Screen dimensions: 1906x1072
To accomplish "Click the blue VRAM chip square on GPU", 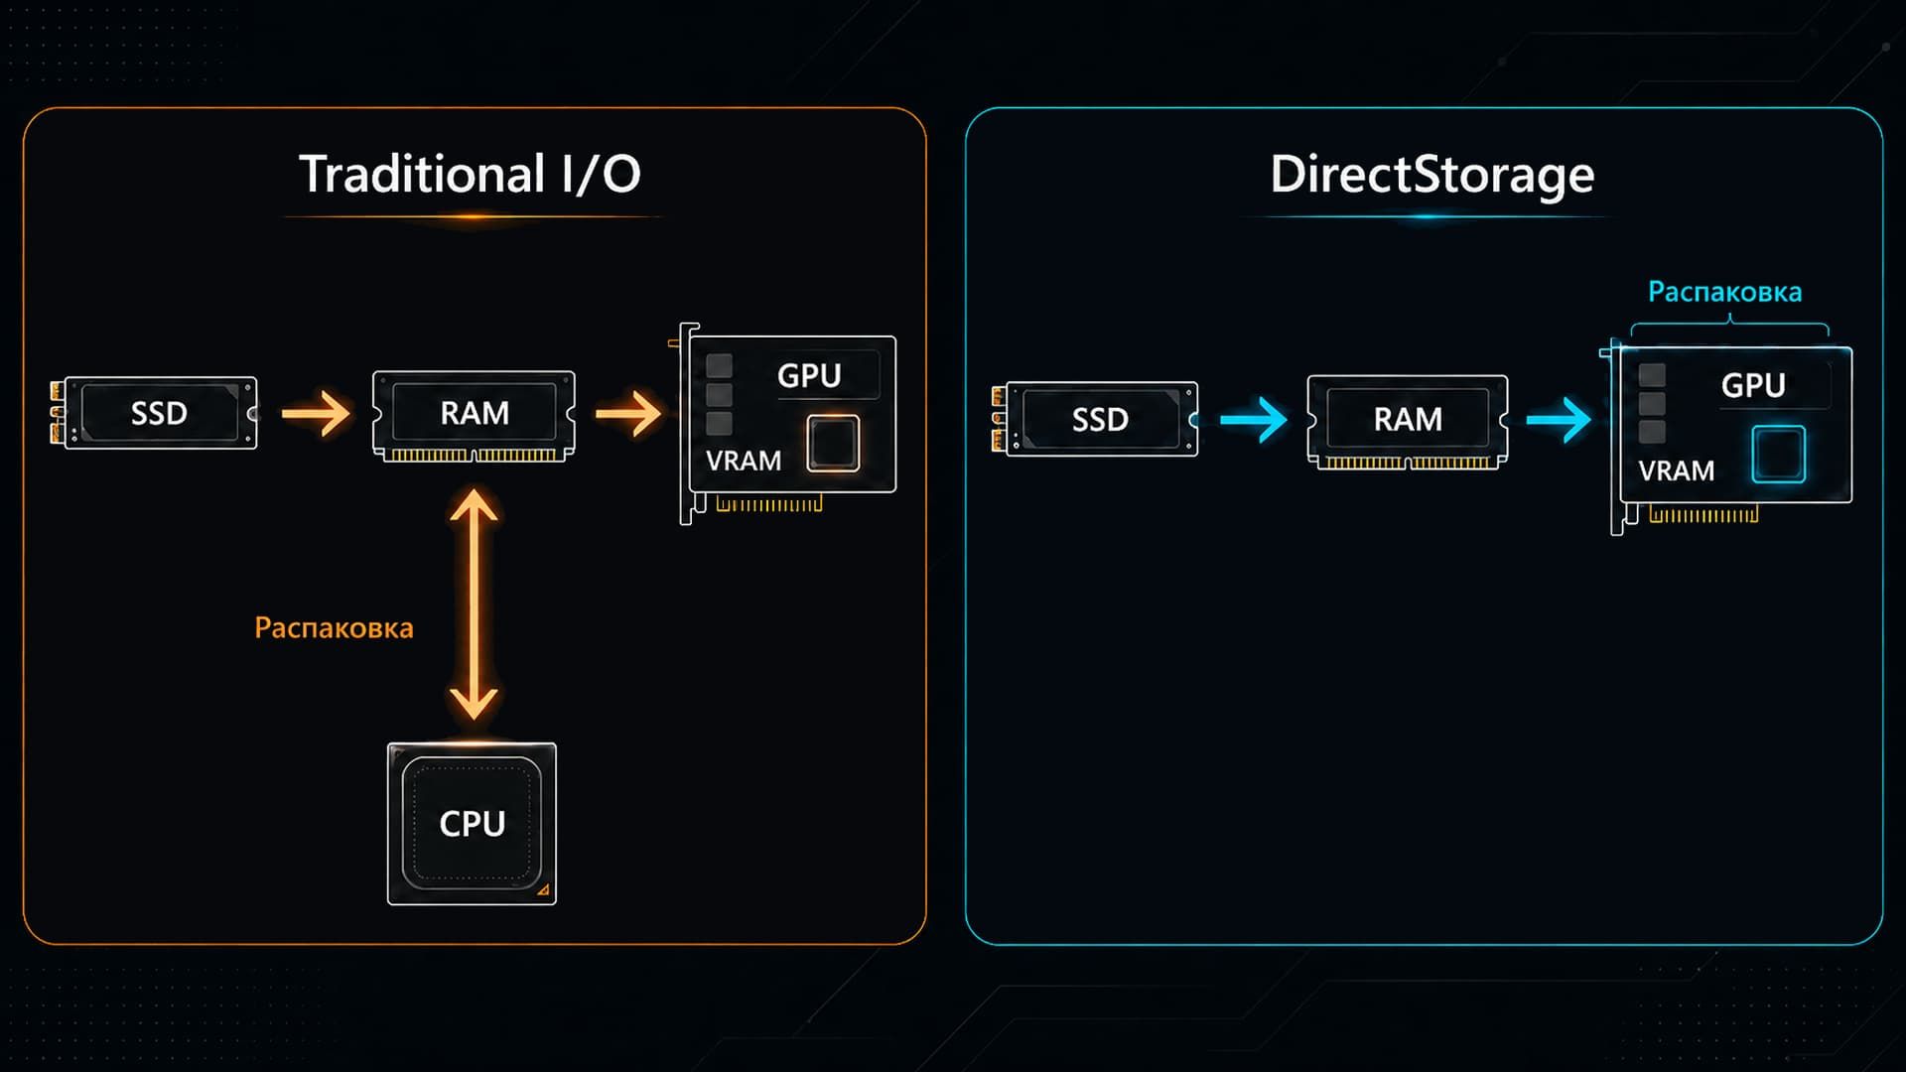I will [x=1778, y=455].
